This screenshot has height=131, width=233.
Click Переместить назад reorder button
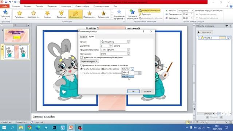click(206, 14)
